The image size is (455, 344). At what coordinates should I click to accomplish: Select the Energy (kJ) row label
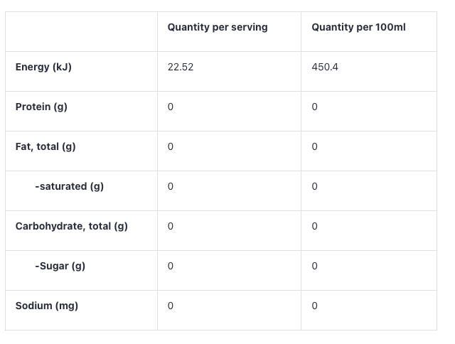(x=43, y=68)
